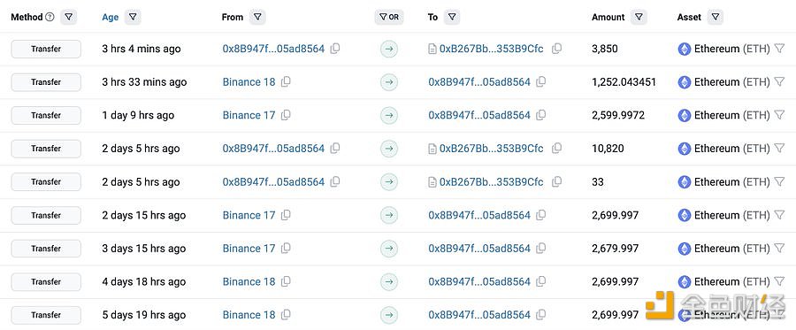Open the Asset column filter

[715, 17]
